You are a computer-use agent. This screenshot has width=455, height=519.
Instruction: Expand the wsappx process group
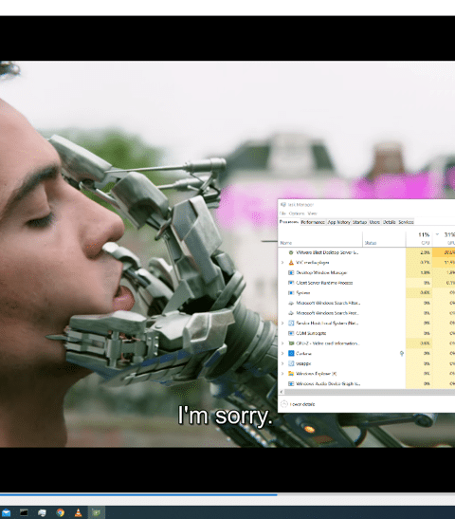[x=282, y=363]
